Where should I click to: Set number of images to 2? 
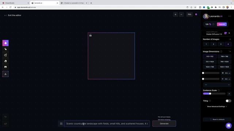214,44
